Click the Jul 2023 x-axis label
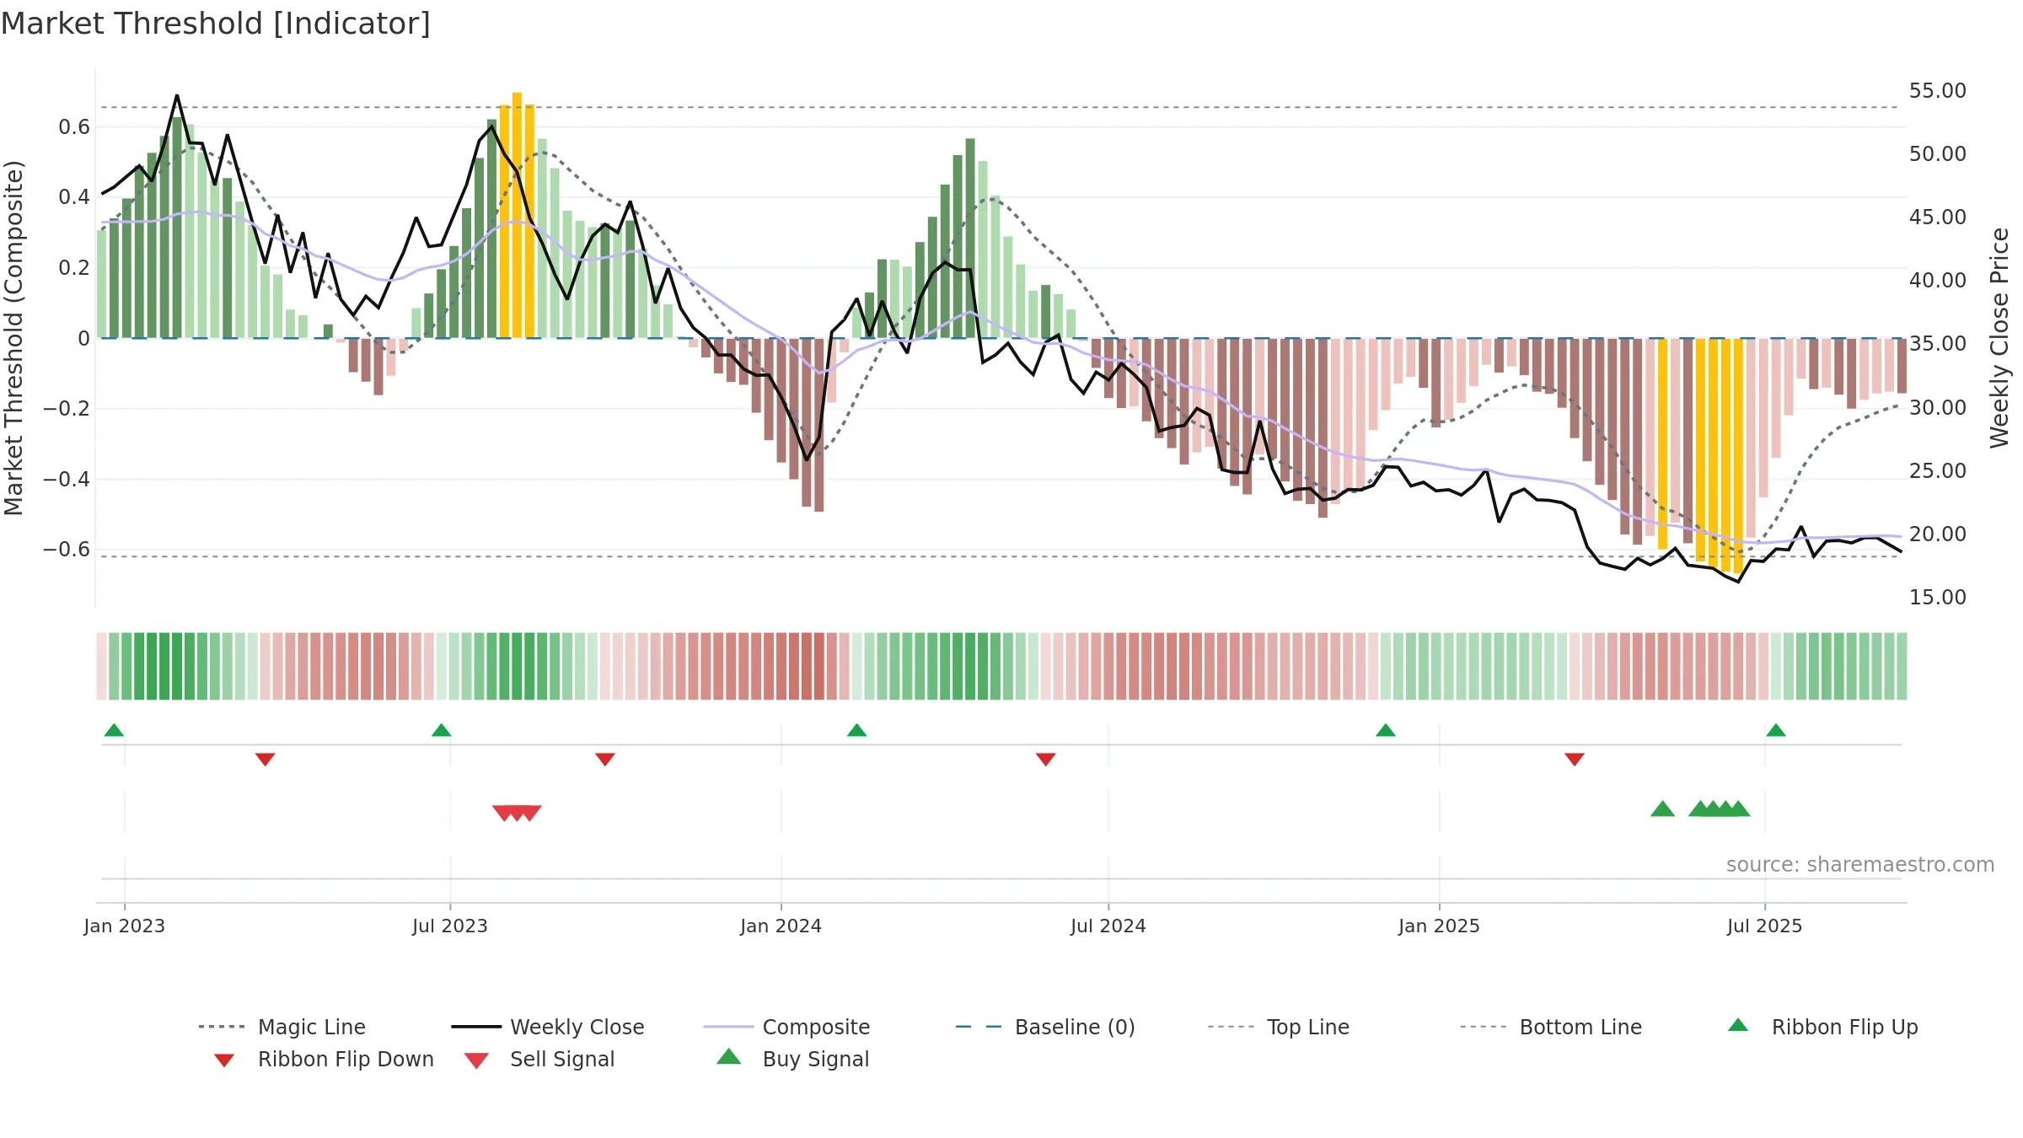The width and height of the screenshot is (2023, 1138). click(449, 926)
